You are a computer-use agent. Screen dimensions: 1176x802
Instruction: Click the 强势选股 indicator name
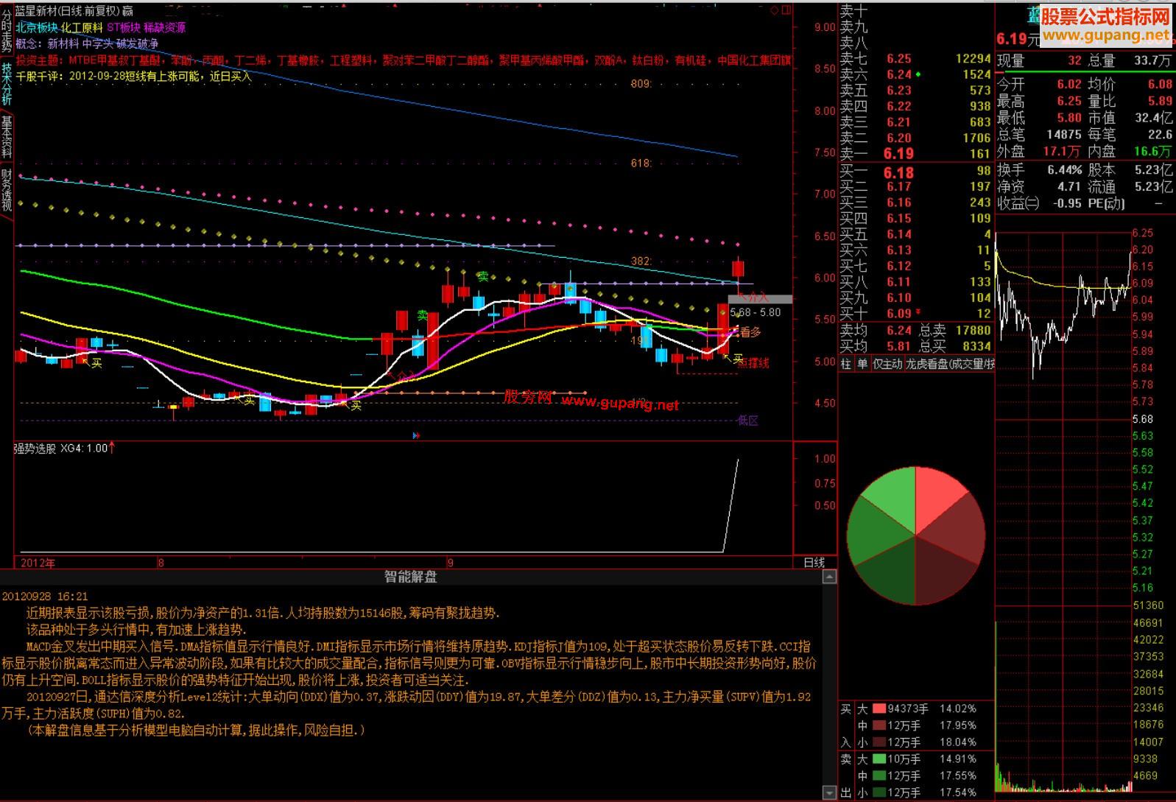click(35, 448)
